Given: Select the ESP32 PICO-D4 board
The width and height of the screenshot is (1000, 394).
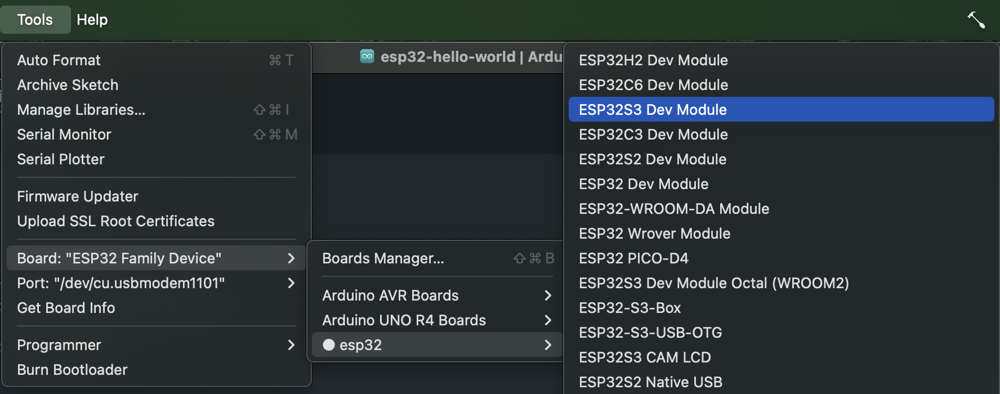Looking at the screenshot, I should tap(782, 258).
